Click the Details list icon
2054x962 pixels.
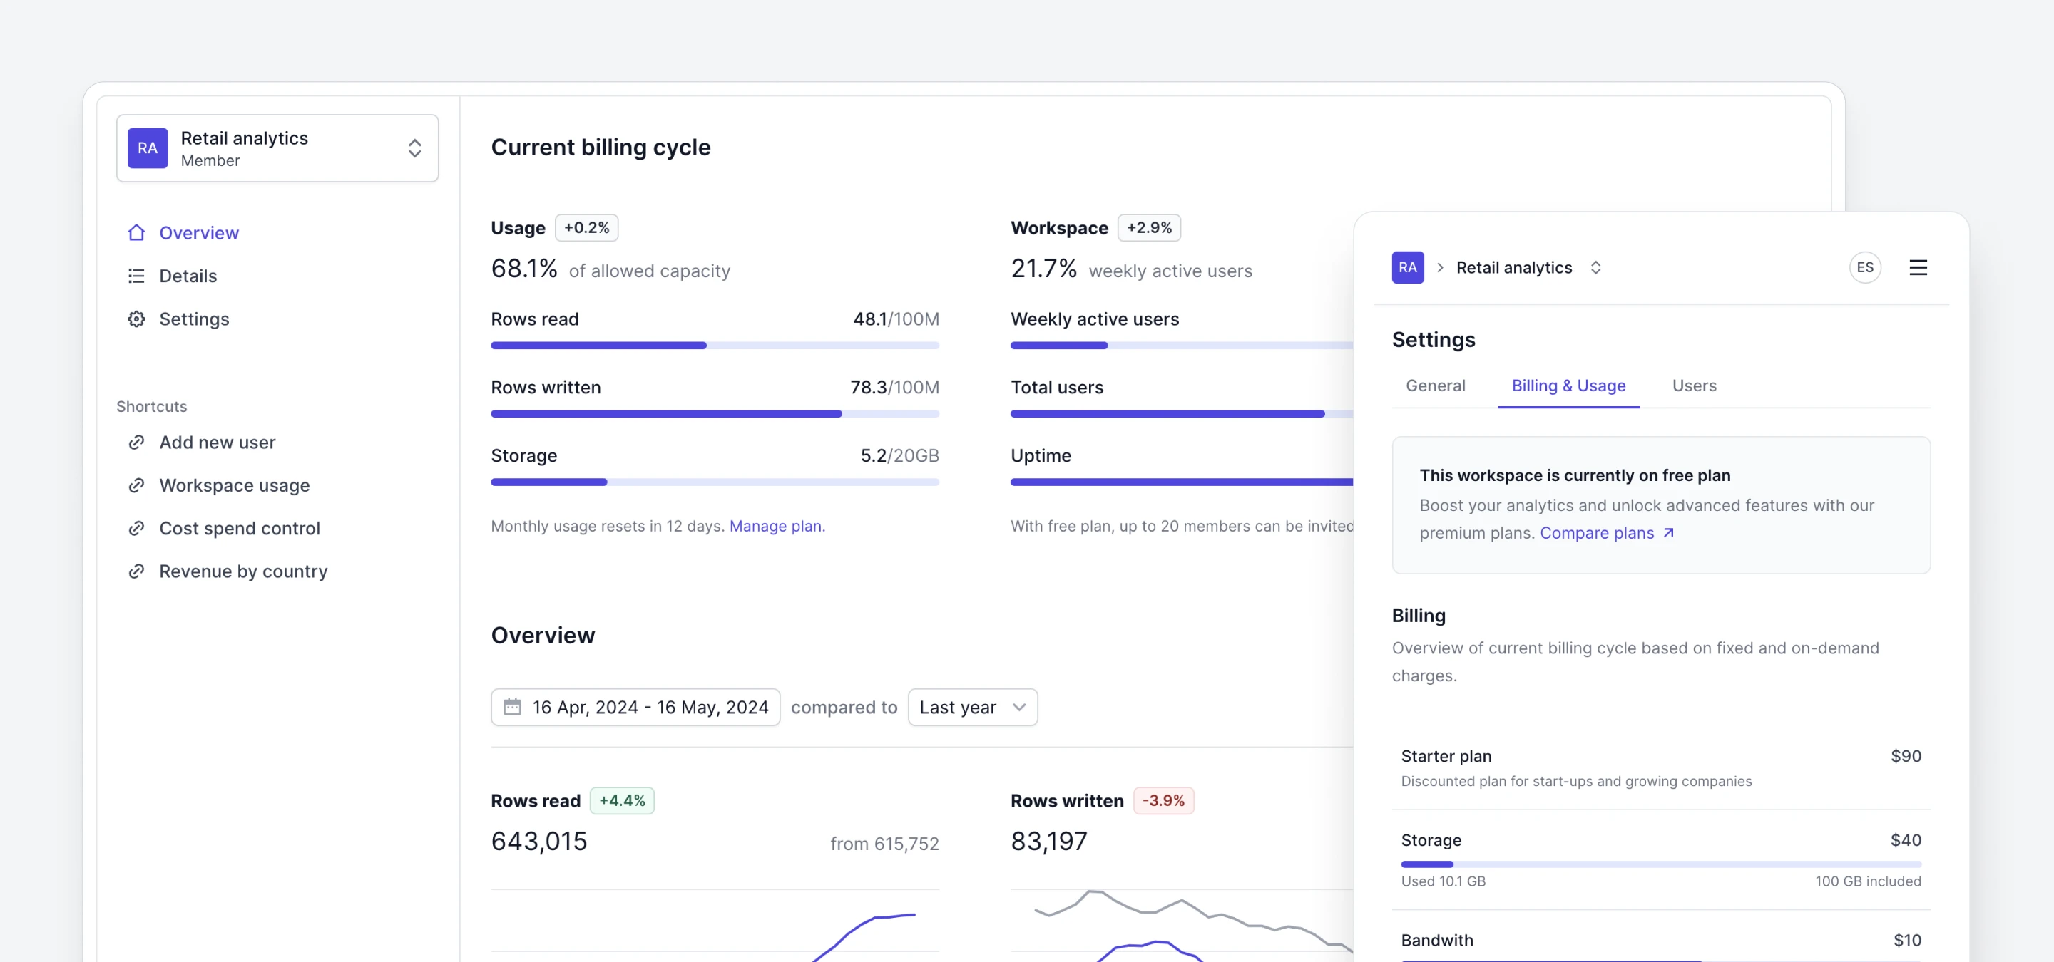point(136,276)
